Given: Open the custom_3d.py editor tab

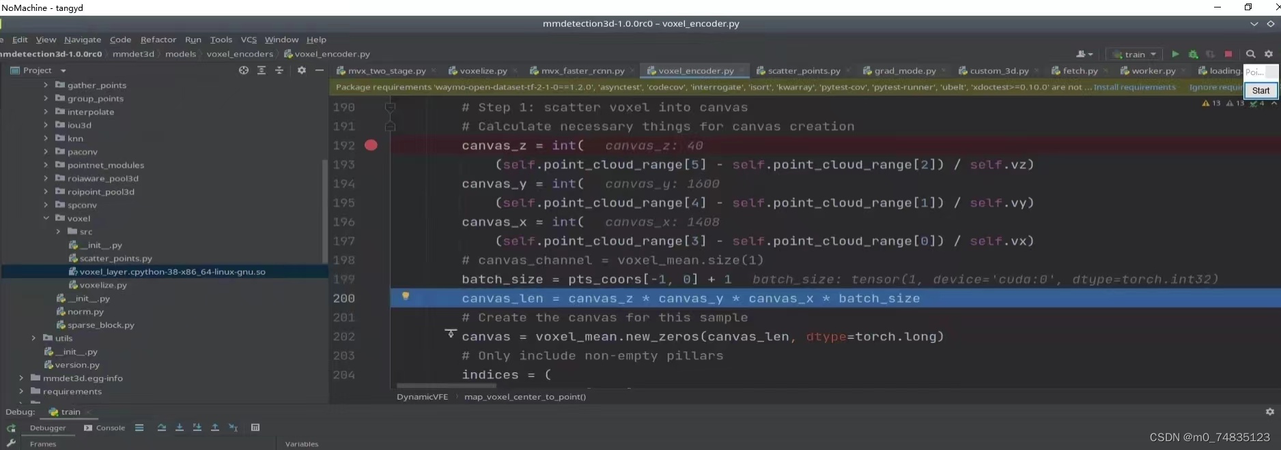Looking at the screenshot, I should coord(999,71).
